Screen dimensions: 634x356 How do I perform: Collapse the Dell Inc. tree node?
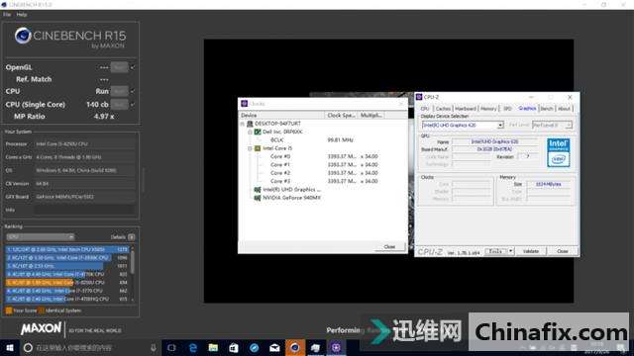coord(250,132)
